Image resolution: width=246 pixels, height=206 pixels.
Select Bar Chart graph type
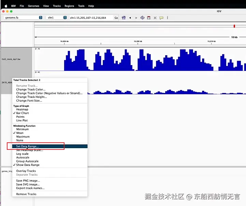[x=50, y=113]
